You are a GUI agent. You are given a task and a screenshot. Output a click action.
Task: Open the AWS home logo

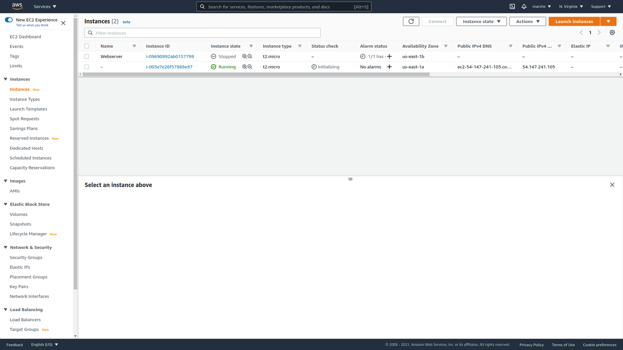pyautogui.click(x=17, y=6)
